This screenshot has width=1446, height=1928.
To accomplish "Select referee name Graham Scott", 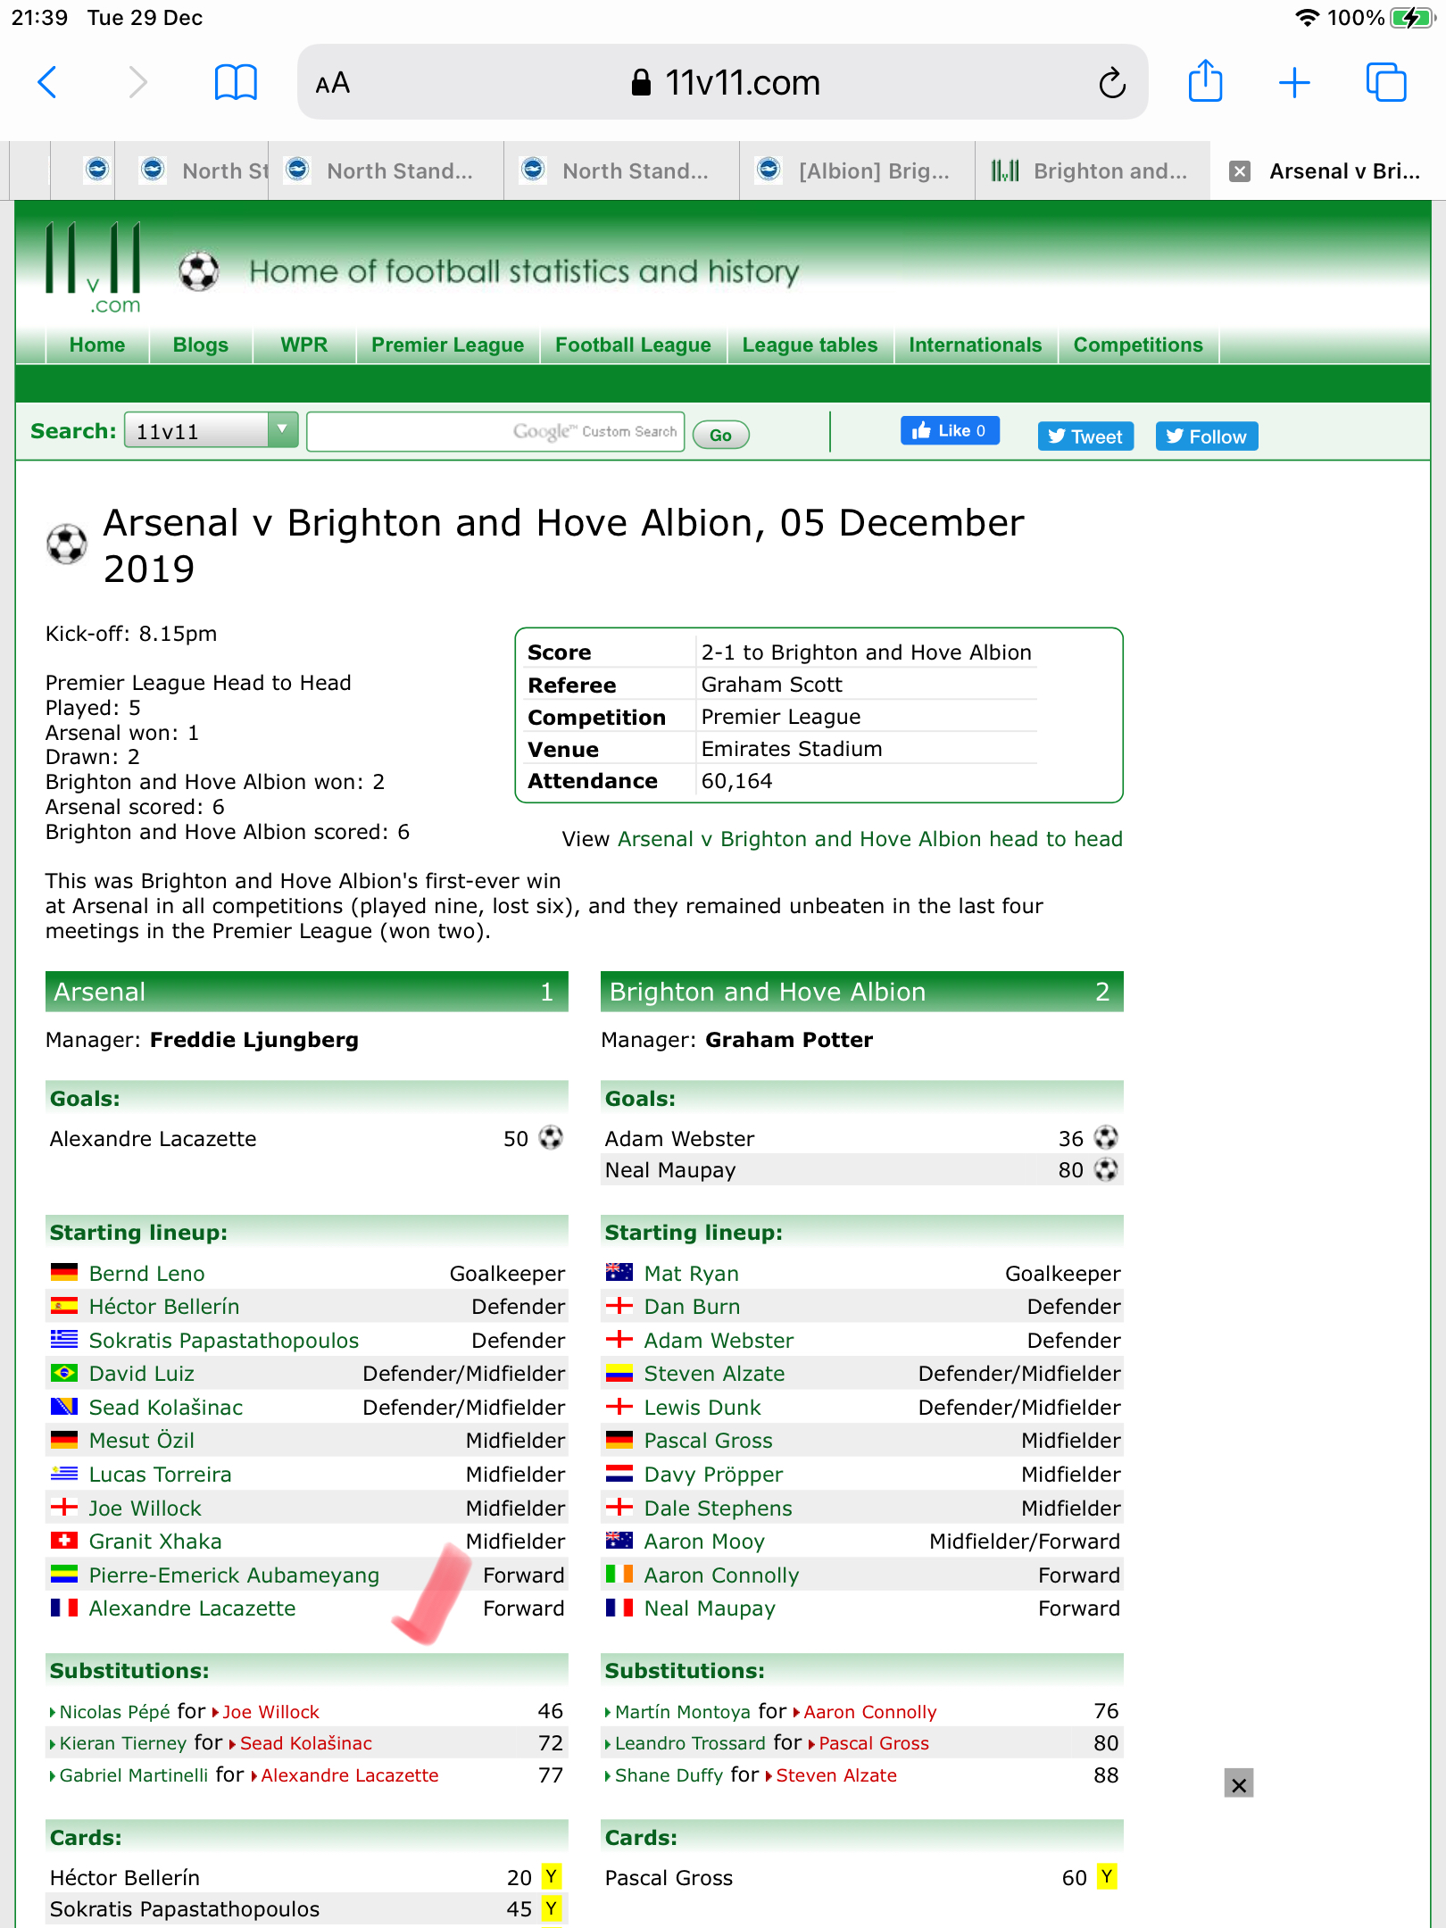I will [x=771, y=685].
